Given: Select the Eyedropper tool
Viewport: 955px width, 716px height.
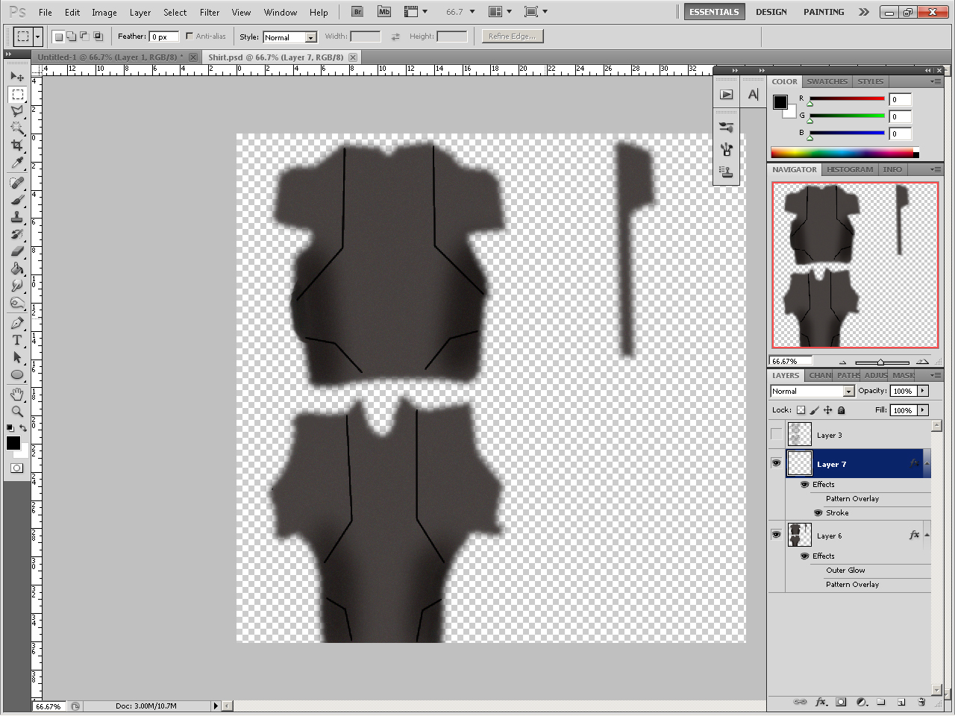Looking at the screenshot, I should click(17, 163).
